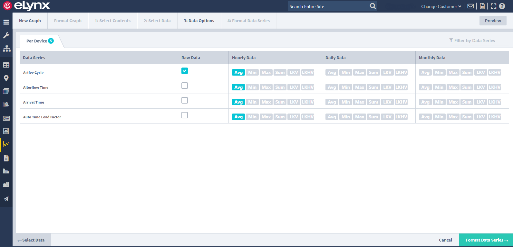Open the mail envelope icon
Viewport: 513px width, 247px height.
coord(470,6)
